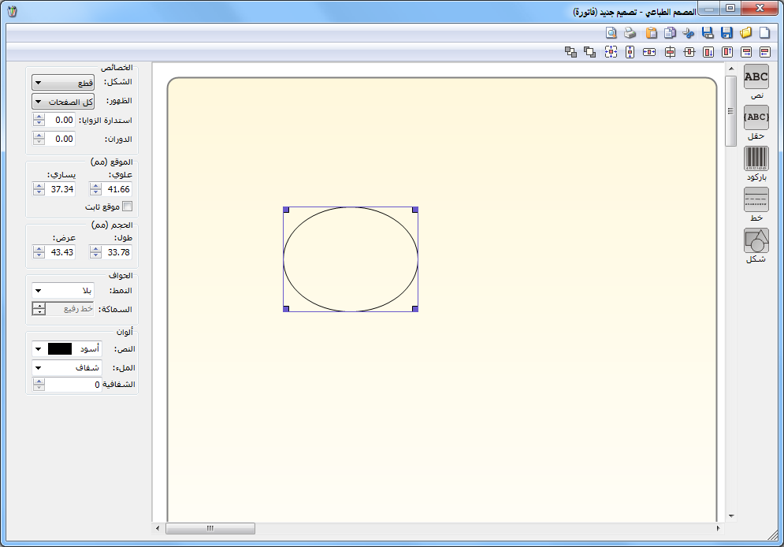784x547 pixels.
Task: Align selected element to top
Action: (x=727, y=52)
